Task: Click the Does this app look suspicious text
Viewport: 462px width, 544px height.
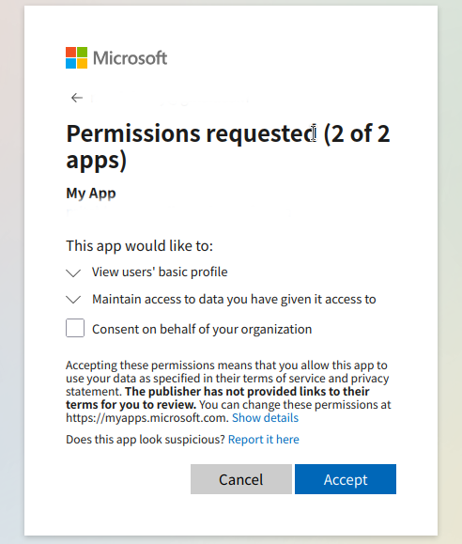Action: pyautogui.click(x=146, y=440)
